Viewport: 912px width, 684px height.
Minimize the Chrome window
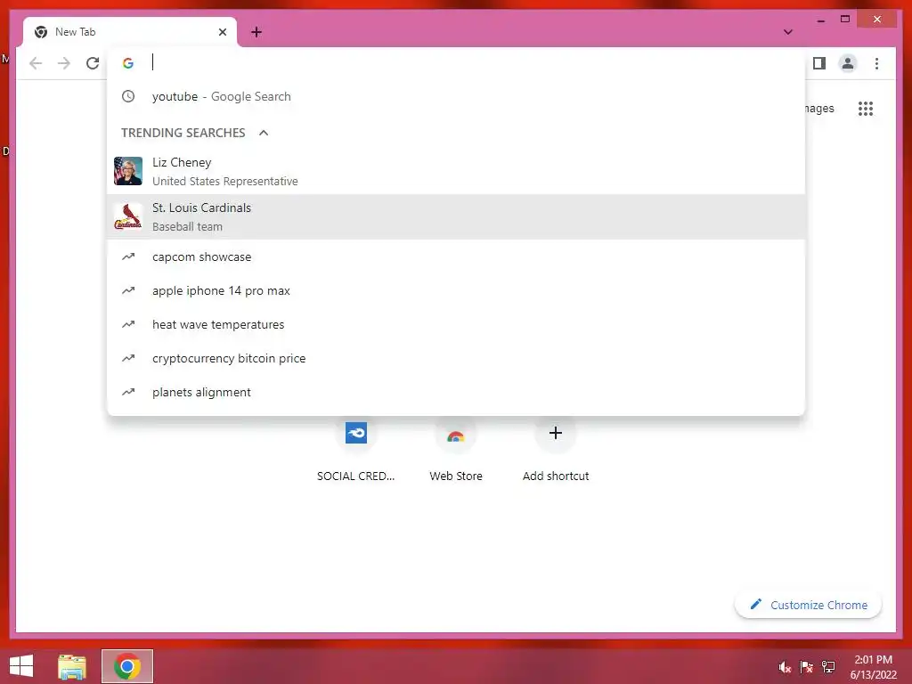(x=820, y=20)
